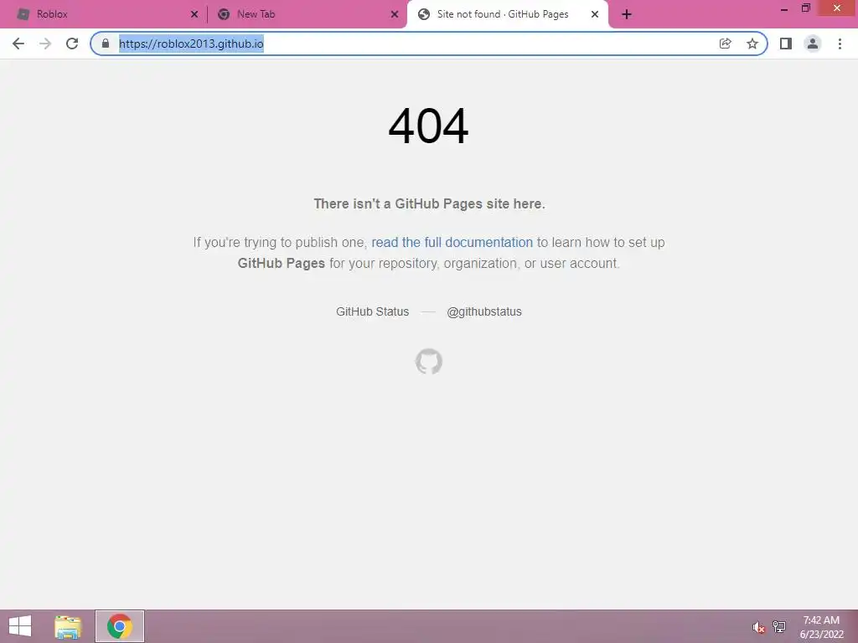This screenshot has width=858, height=643.
Task: Open the browser side panel
Action: pos(786,44)
